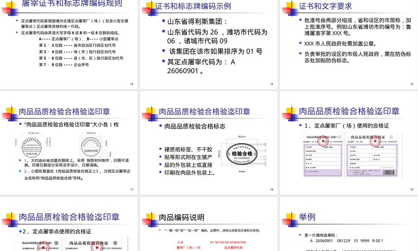Click bullet 硬质纸标签、不干胶

[x=188, y=149]
